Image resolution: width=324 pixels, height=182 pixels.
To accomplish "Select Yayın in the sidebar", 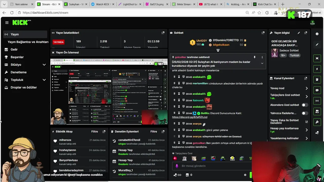I will (x=25, y=34).
